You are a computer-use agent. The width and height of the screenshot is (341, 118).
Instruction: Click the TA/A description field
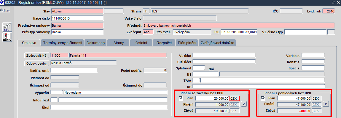pos(262,80)
